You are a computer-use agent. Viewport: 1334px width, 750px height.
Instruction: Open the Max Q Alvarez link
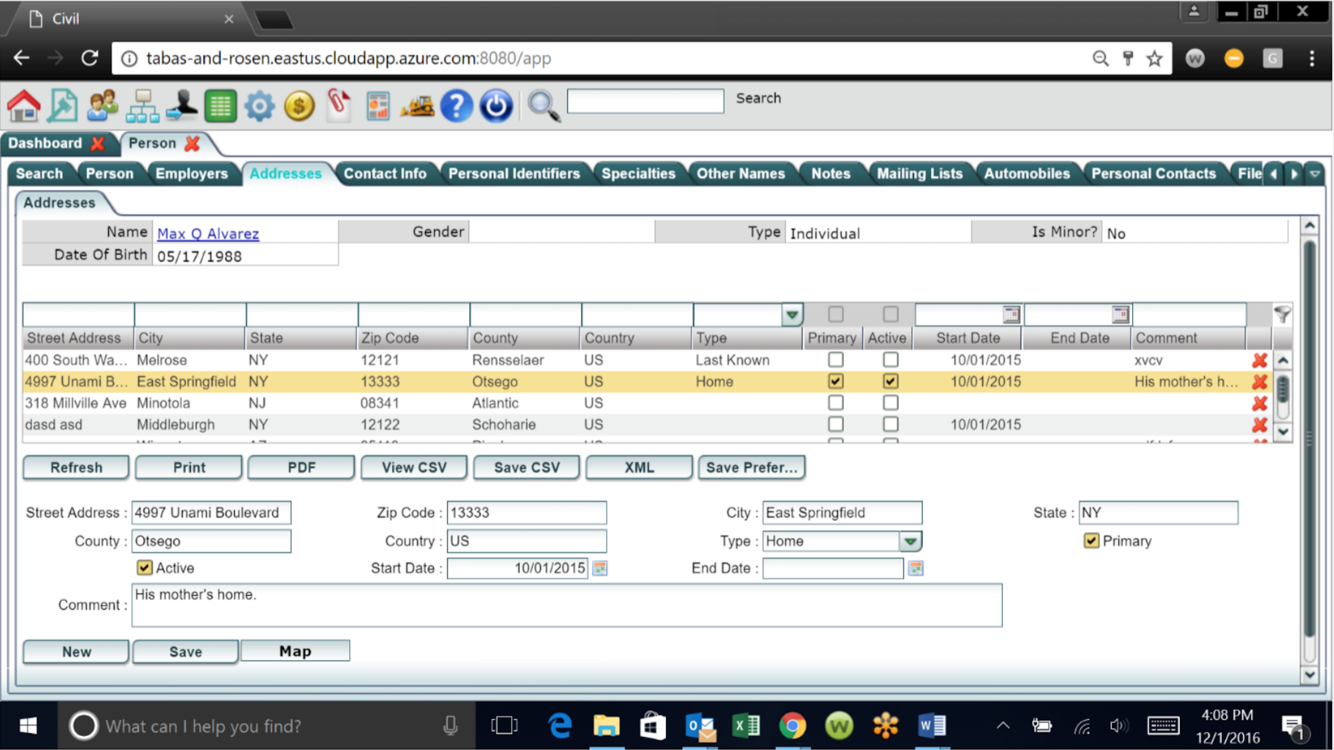pos(208,234)
